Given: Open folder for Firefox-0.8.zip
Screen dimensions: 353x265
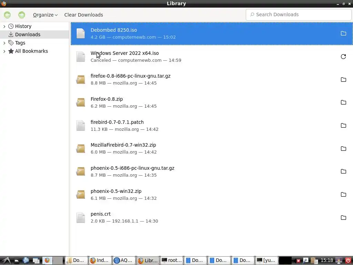Looking at the screenshot, I should coord(343,102).
